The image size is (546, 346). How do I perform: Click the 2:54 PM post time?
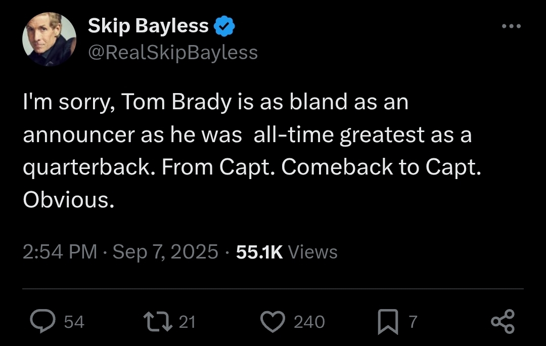tap(60, 251)
